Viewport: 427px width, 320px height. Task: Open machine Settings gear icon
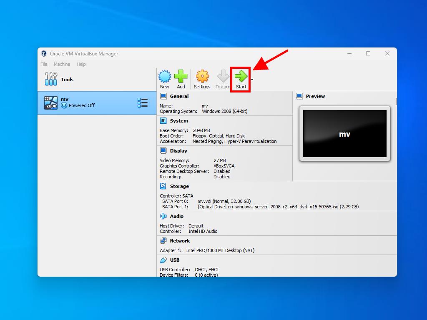tap(202, 77)
